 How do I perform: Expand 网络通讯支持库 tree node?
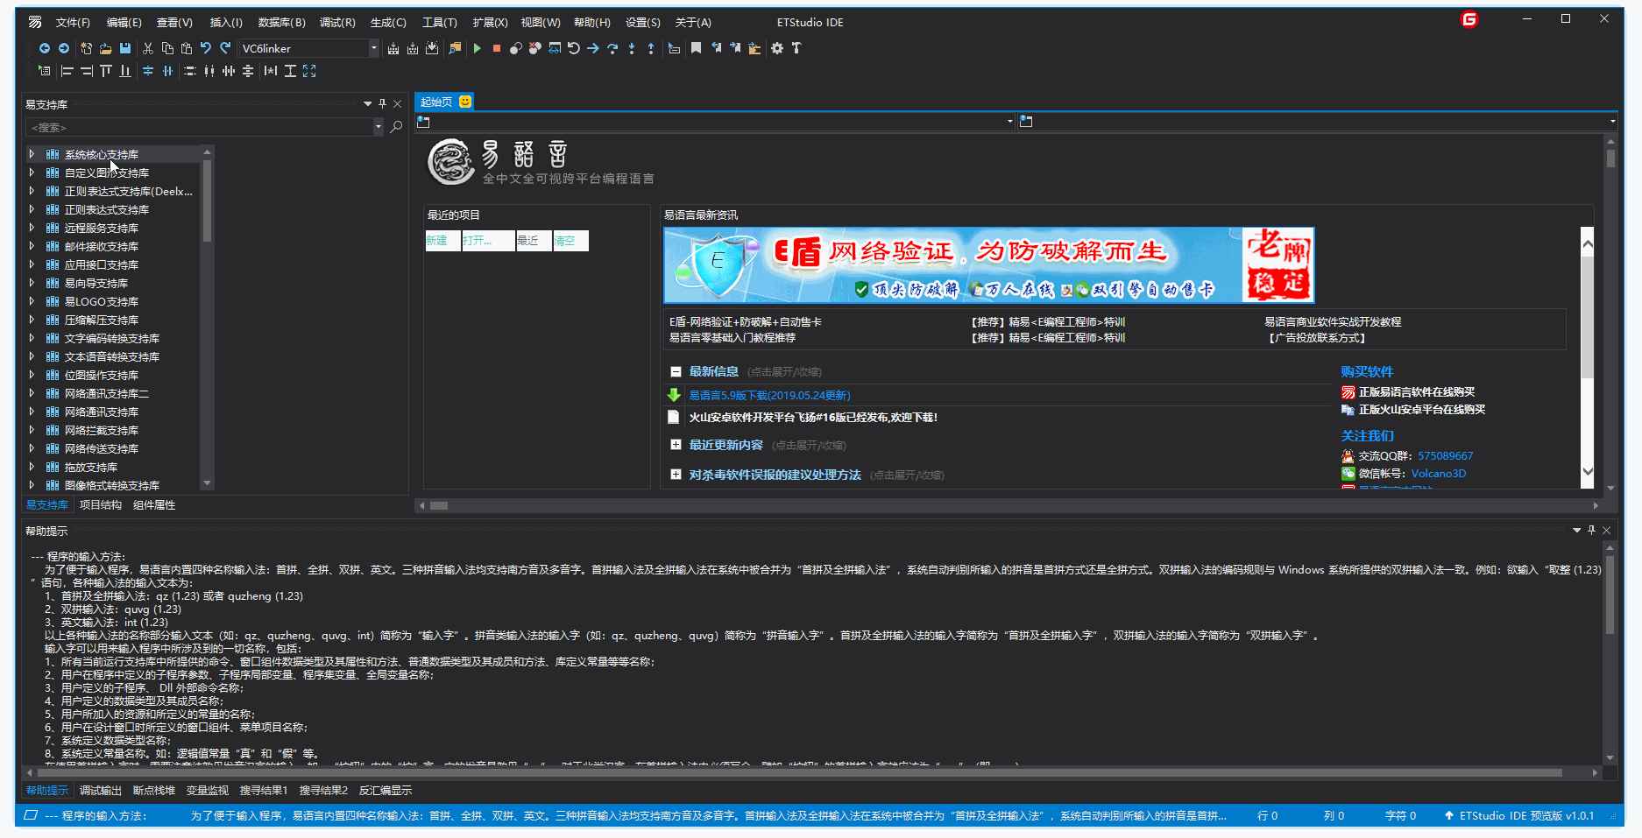[x=32, y=412]
